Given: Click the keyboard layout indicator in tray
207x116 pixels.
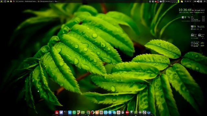Looking at the screenshot, I should click(x=195, y=1).
